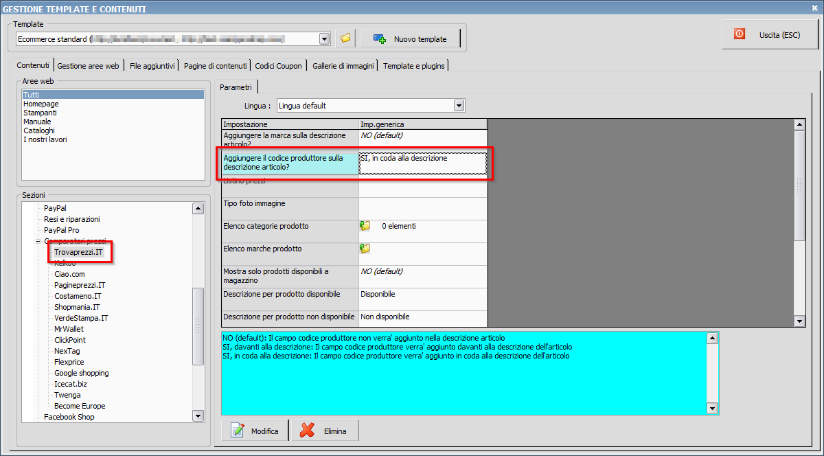
Task: Switch to Gestione aree web tab
Action: click(88, 66)
